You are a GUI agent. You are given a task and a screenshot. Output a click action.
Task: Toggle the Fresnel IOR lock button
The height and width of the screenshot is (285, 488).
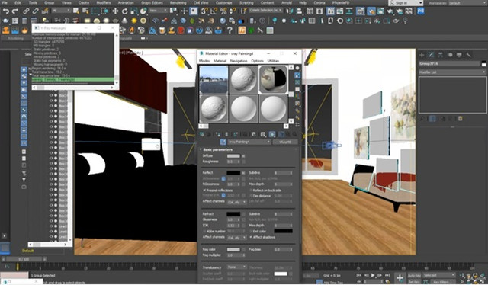(x=223, y=196)
